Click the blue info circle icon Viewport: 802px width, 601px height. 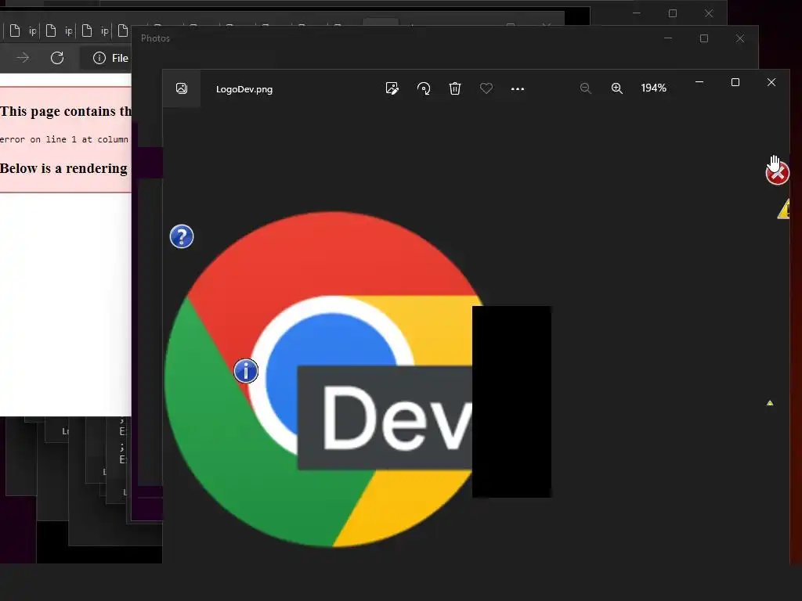[246, 371]
